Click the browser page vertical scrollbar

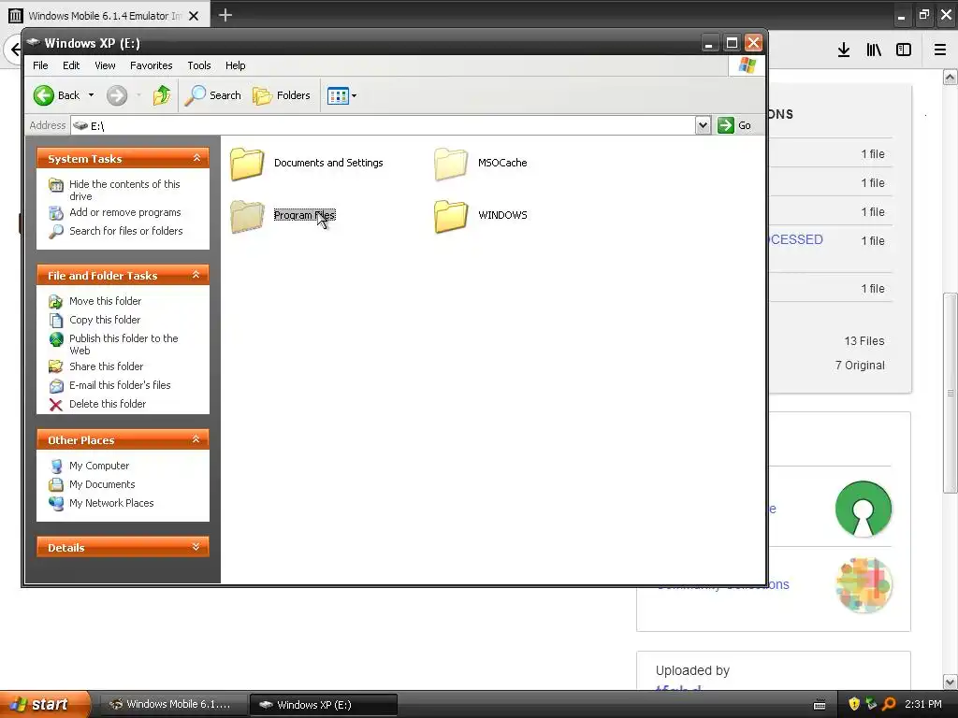pos(951,393)
